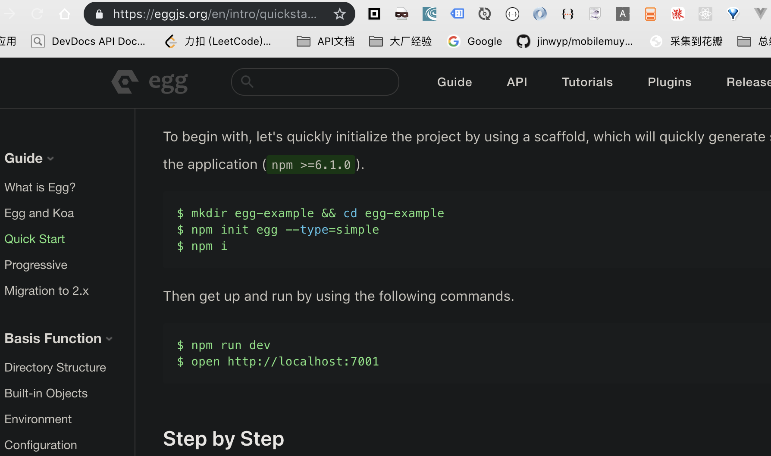
Task: Open the black square extension icon
Action: (x=374, y=14)
